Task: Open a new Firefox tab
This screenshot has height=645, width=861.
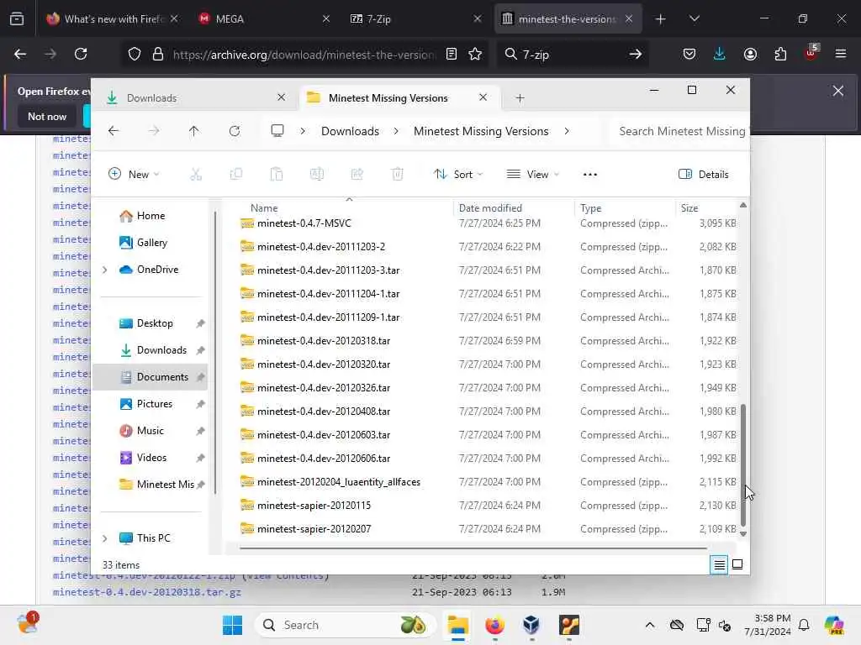Action: pyautogui.click(x=661, y=18)
